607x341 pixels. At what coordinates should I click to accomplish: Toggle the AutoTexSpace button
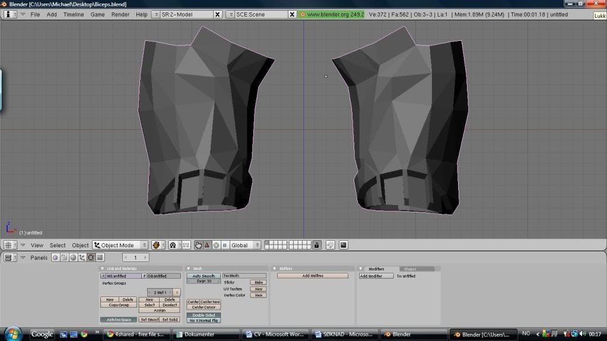119,320
